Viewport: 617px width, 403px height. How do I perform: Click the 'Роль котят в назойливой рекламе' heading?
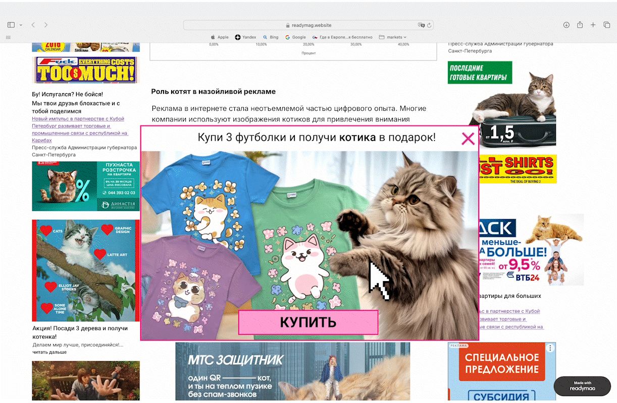[x=214, y=92]
